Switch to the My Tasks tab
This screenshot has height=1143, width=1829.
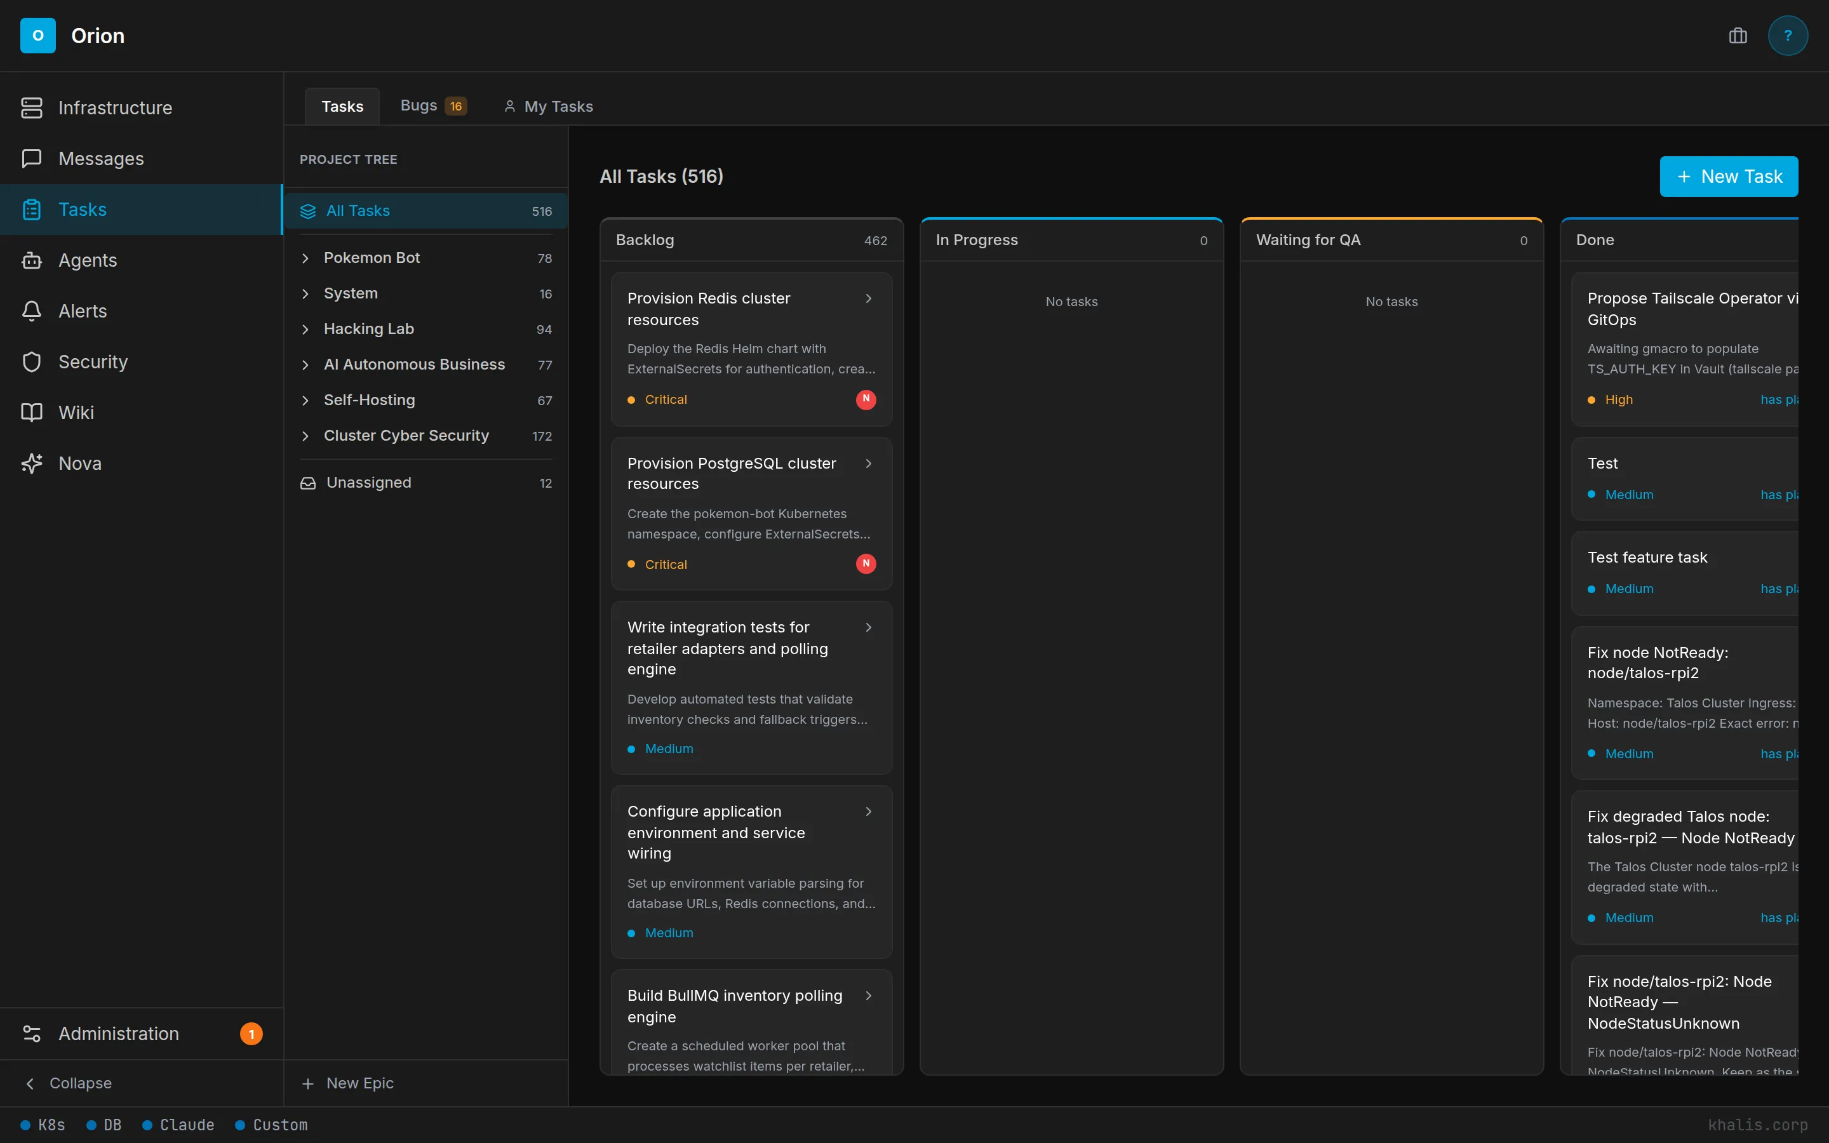(x=549, y=107)
